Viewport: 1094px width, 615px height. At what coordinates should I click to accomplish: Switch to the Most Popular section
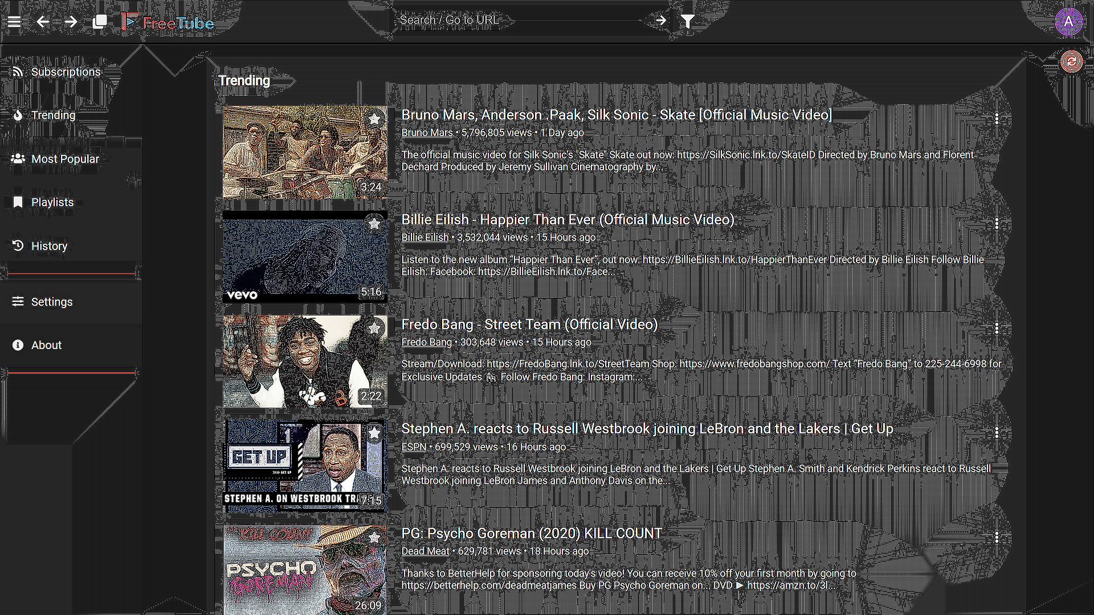click(64, 159)
